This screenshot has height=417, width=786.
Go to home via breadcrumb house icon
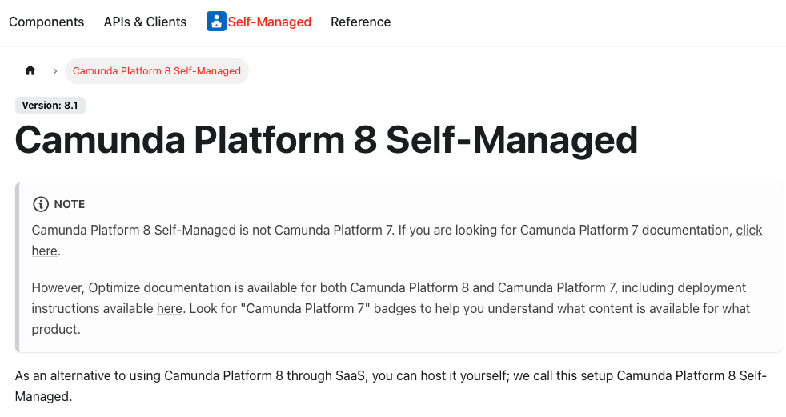pyautogui.click(x=30, y=70)
